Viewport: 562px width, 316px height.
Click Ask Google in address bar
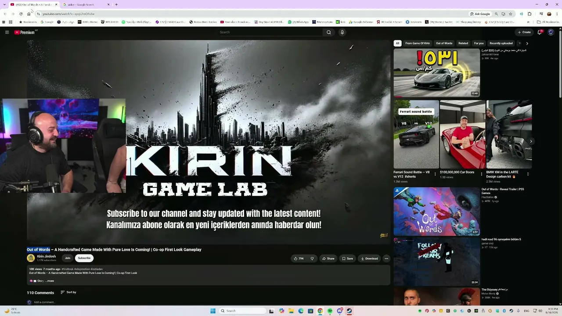pos(480,14)
